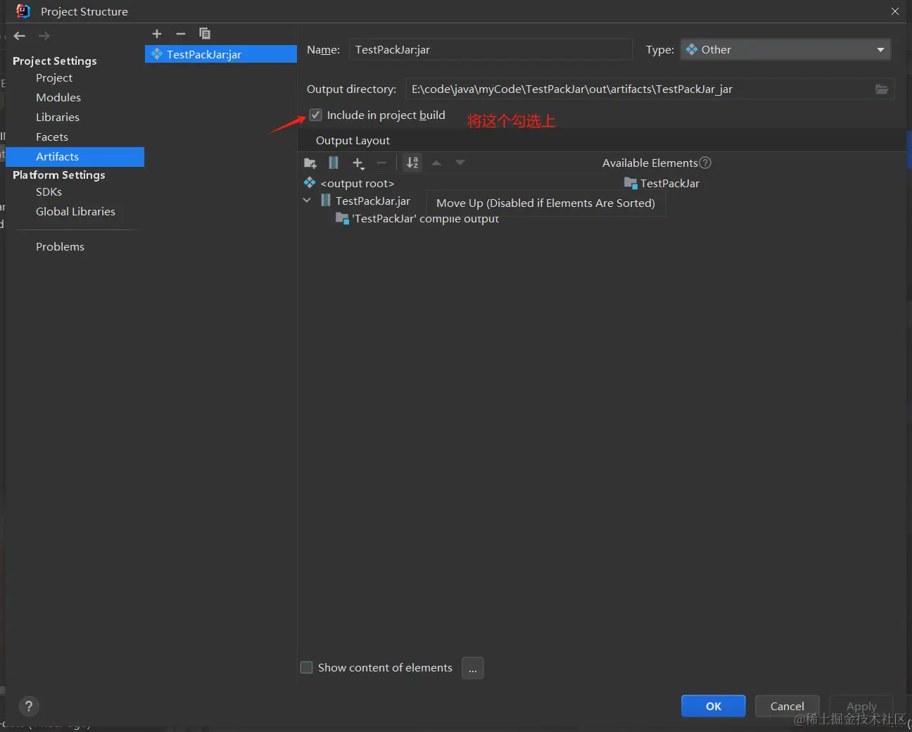This screenshot has height=732, width=912.
Task: Open the help question mark button
Action: 29,706
